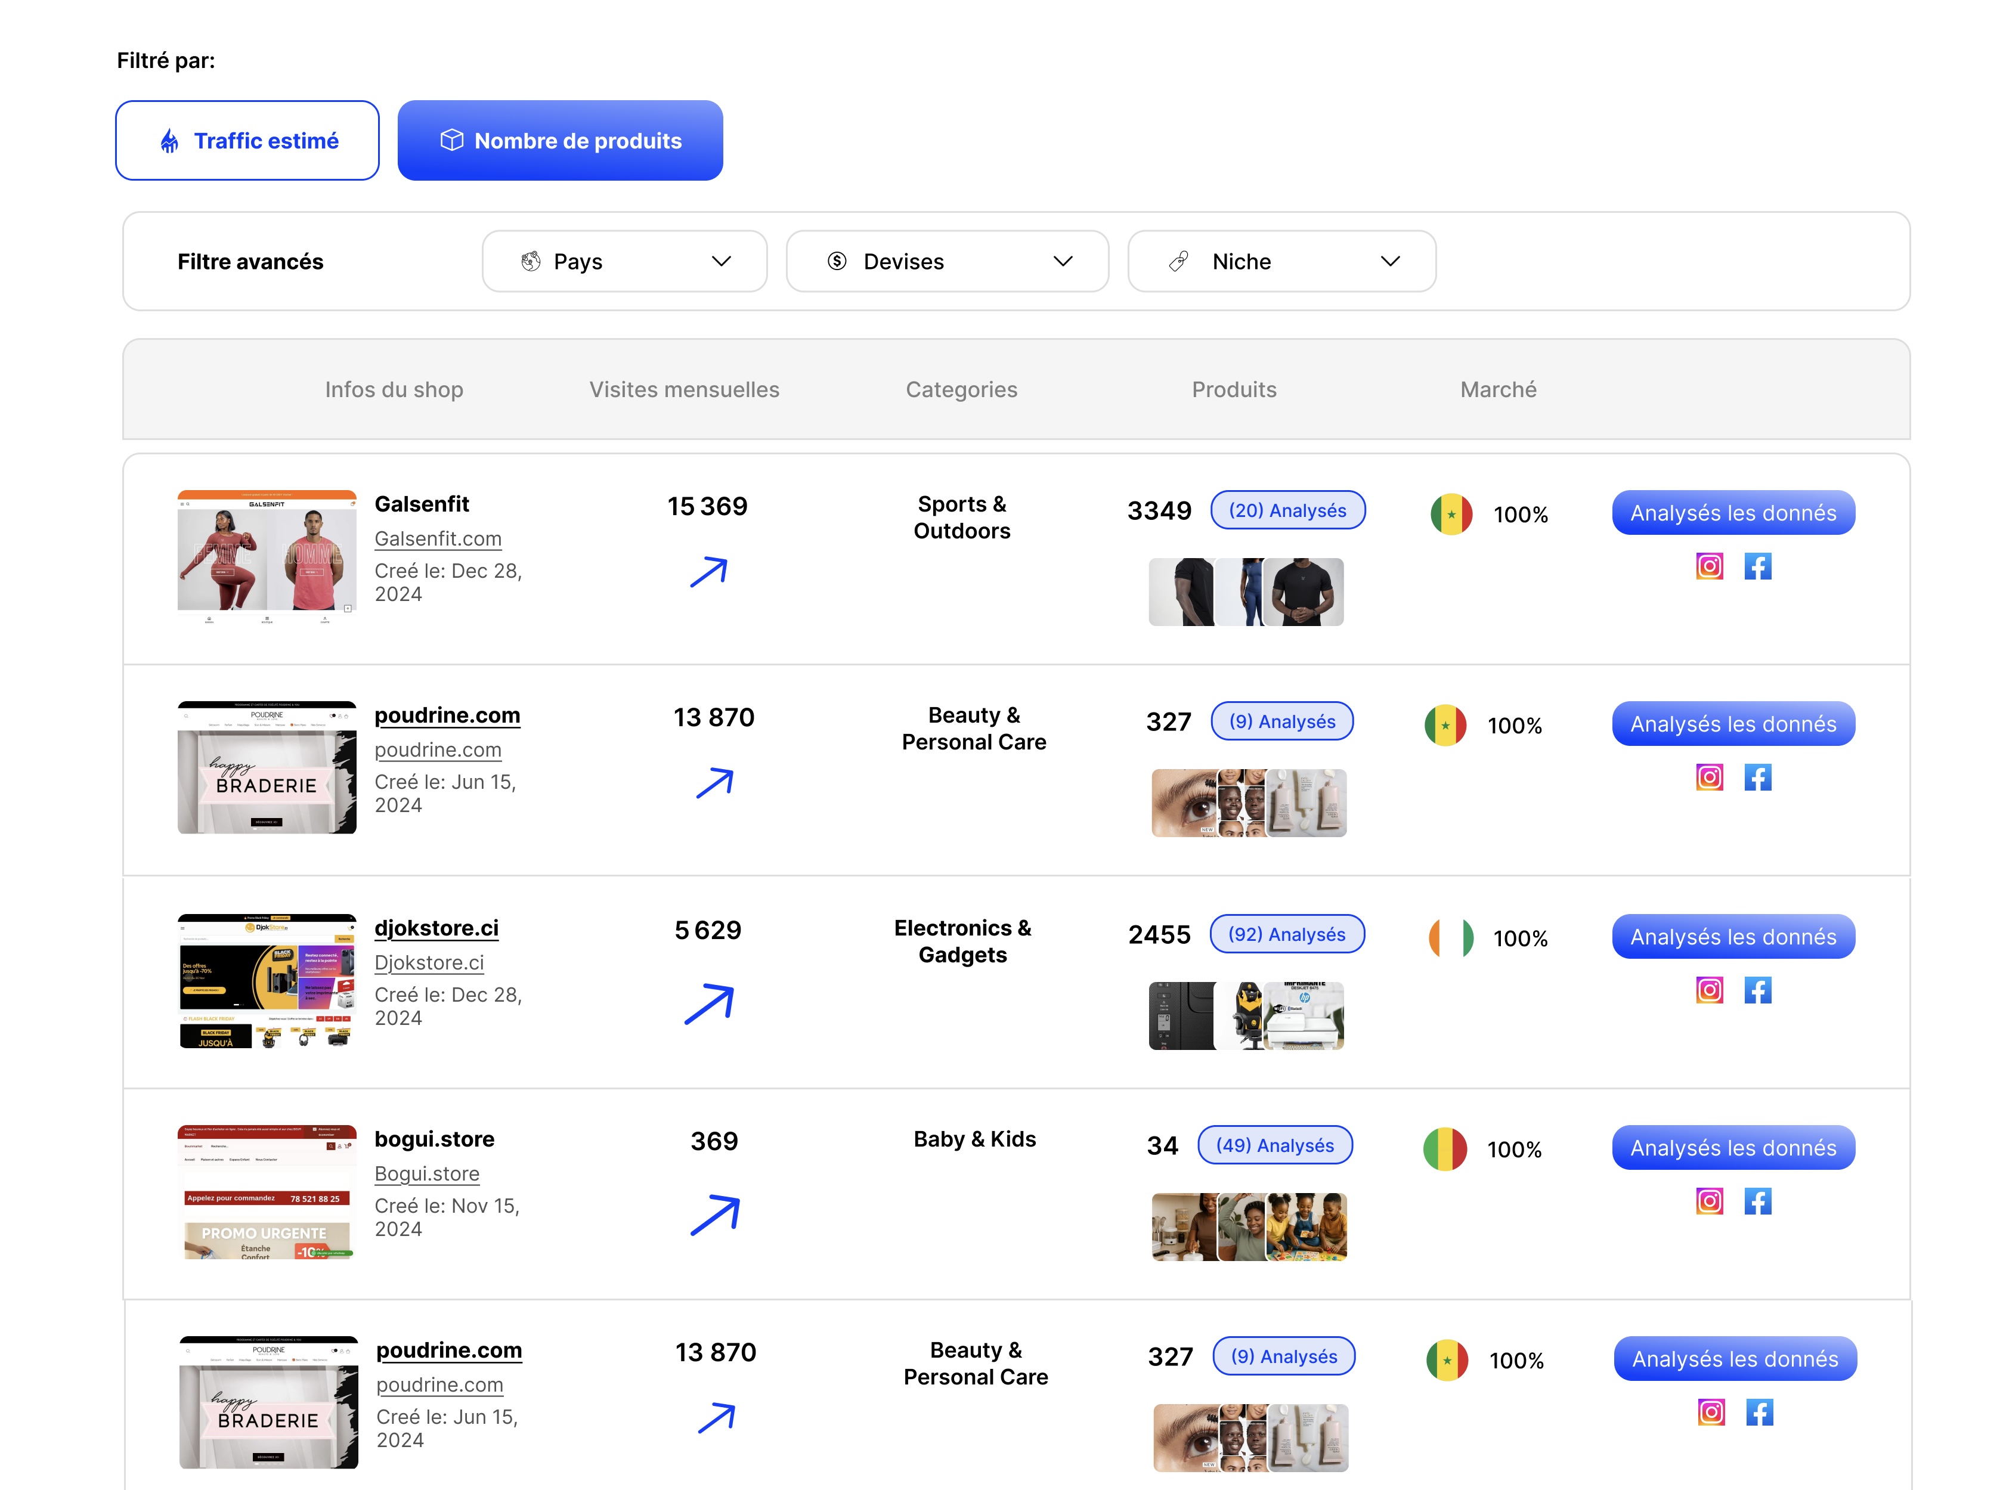The width and height of the screenshot is (2000, 1490).
Task: Expand the Niche dropdown
Action: 1281,262
